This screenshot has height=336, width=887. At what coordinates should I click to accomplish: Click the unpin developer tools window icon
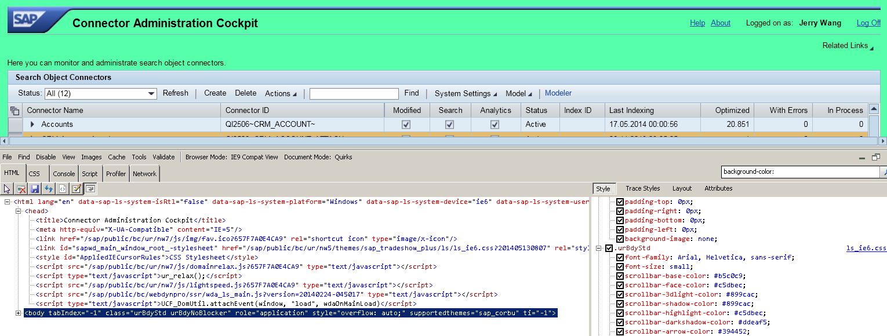(x=876, y=157)
